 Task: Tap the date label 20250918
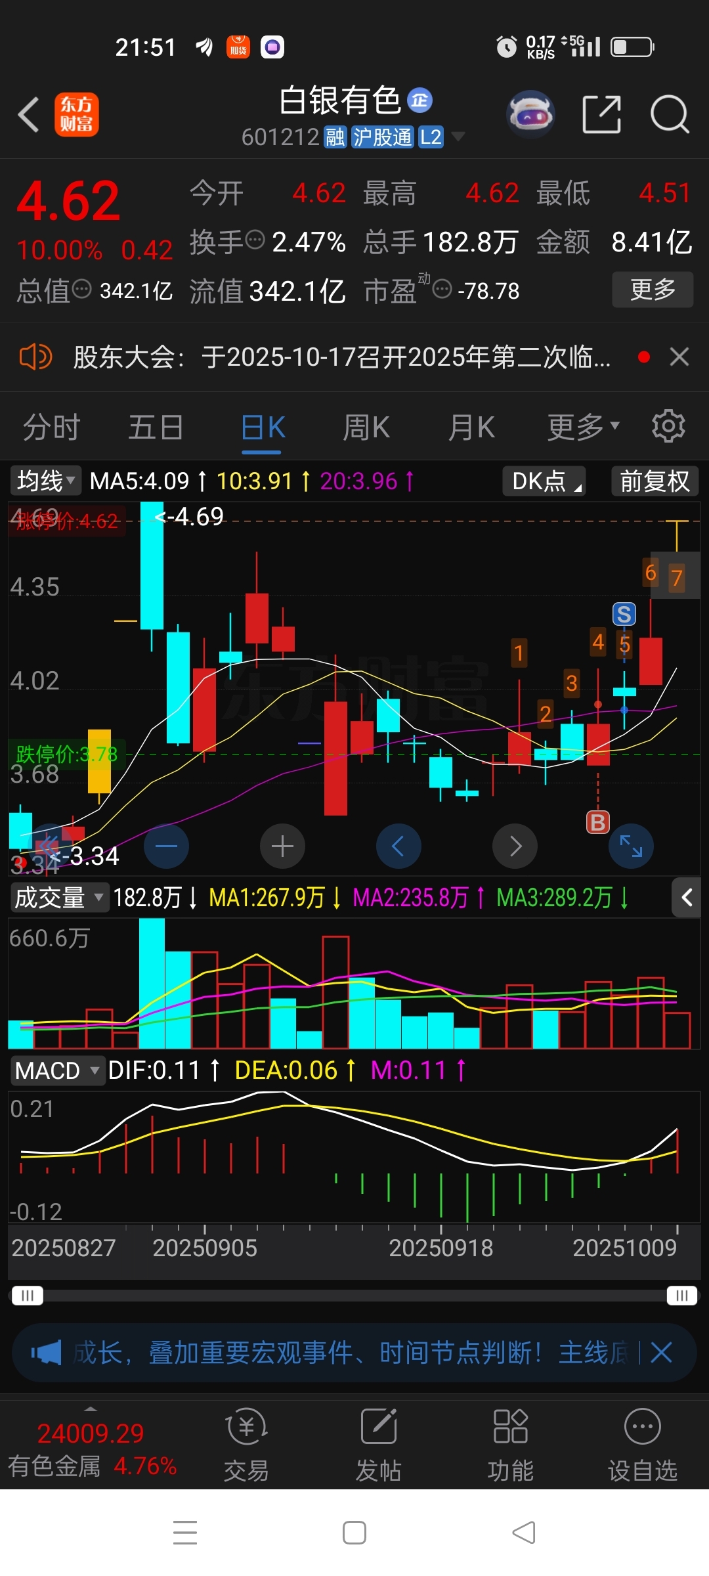(x=441, y=1248)
